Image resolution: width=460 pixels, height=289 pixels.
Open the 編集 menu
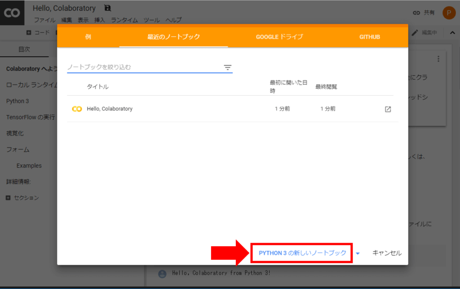point(66,20)
